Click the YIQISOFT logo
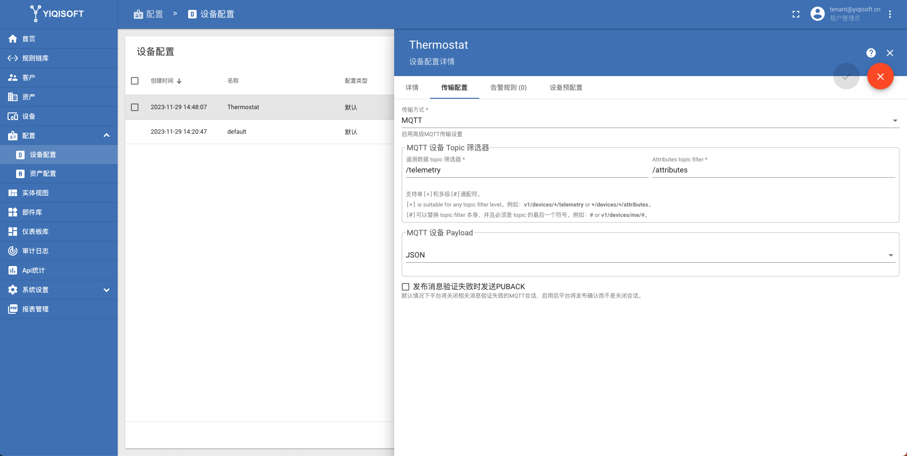The image size is (907, 456). coord(57,14)
